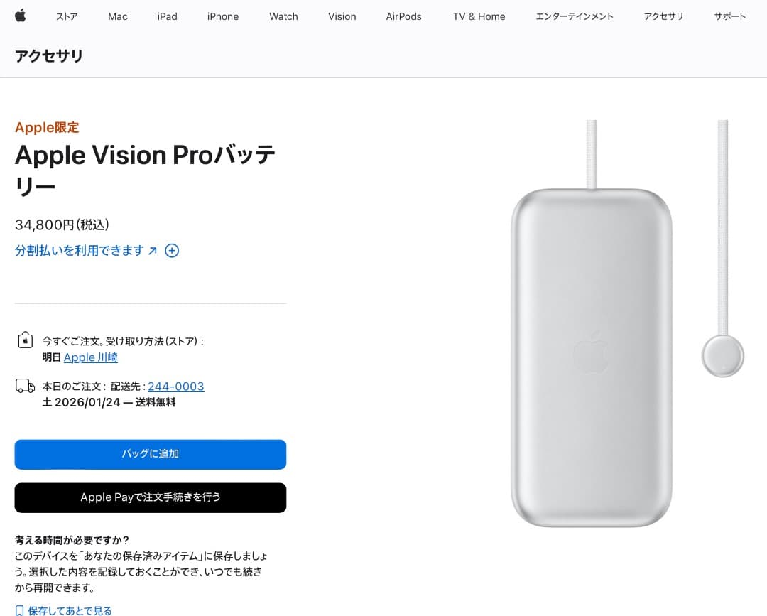Open the Vision menu item
767x616 pixels.
coord(342,16)
